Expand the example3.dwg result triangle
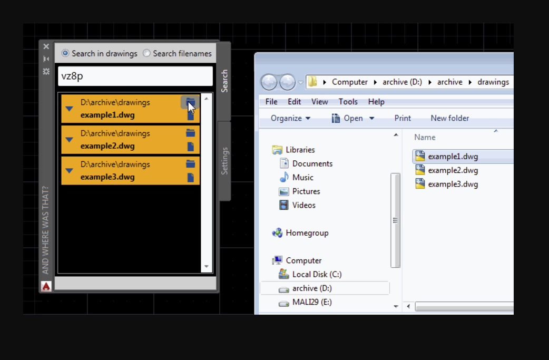The height and width of the screenshot is (360, 549). (x=70, y=171)
